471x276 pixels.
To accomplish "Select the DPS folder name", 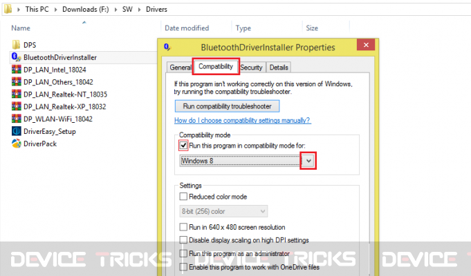I will click(x=30, y=45).
